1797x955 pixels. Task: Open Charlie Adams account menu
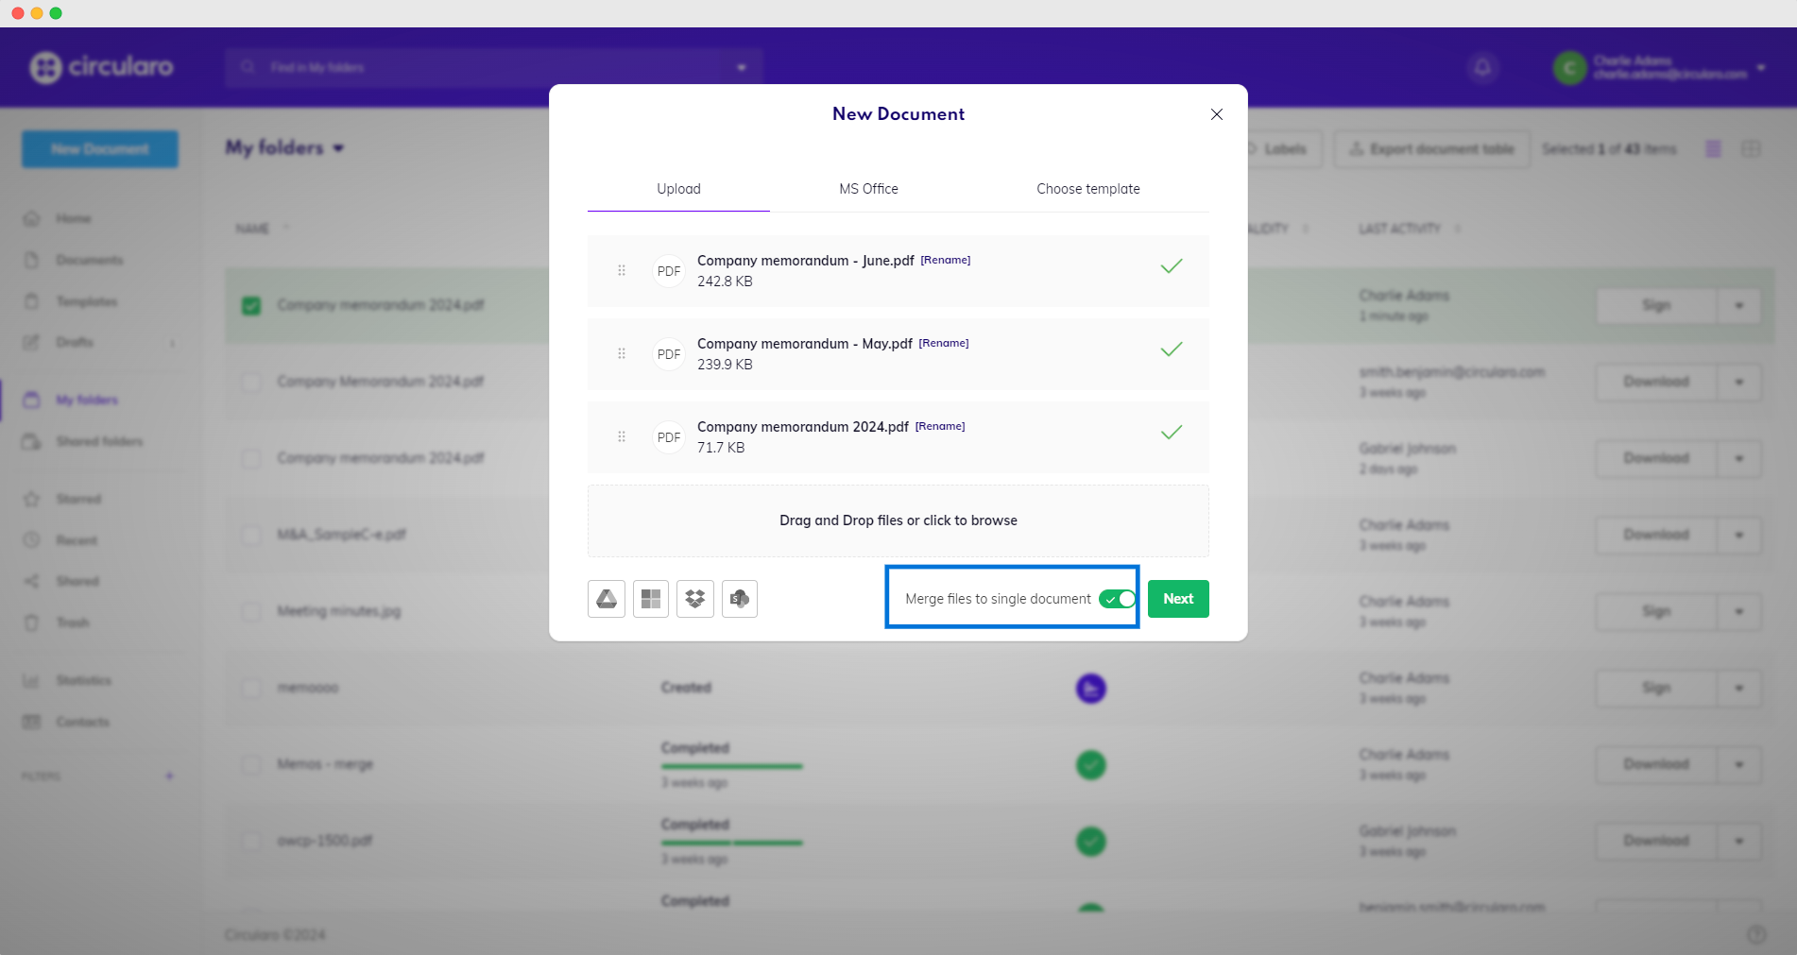[1760, 68]
